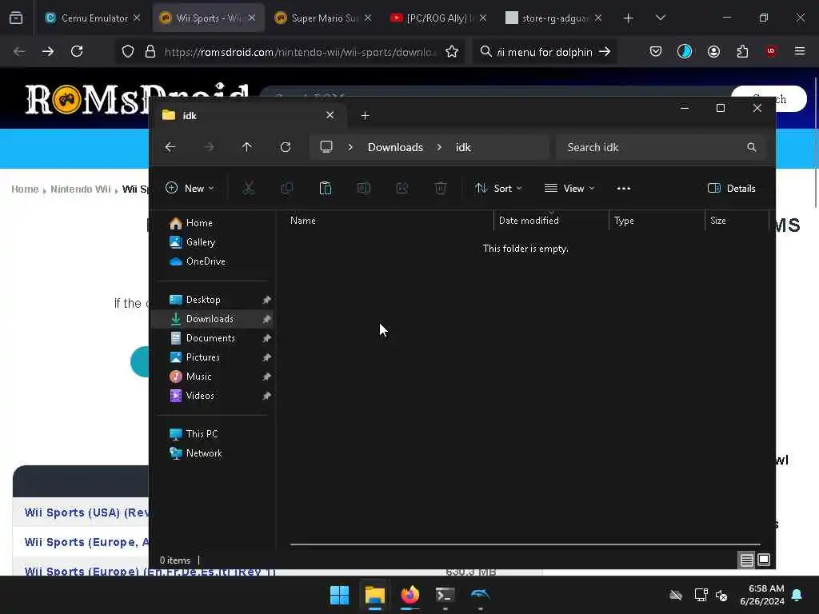
Task: Open the Firefox View icon
Action: [16, 18]
